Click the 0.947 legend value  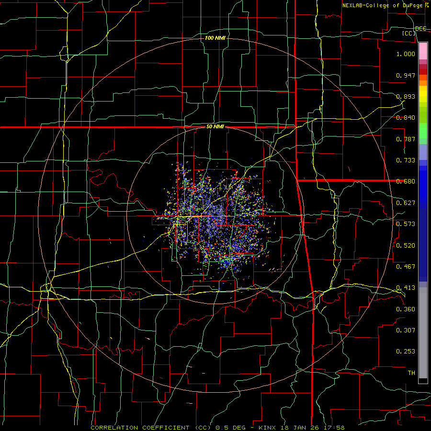click(x=406, y=75)
